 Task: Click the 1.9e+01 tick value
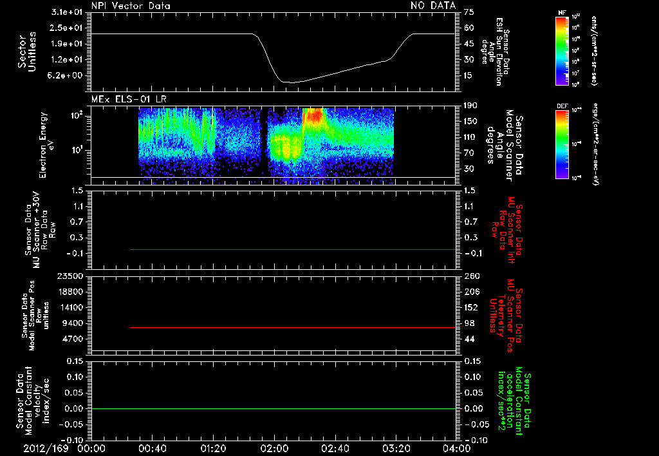[x=67, y=44]
